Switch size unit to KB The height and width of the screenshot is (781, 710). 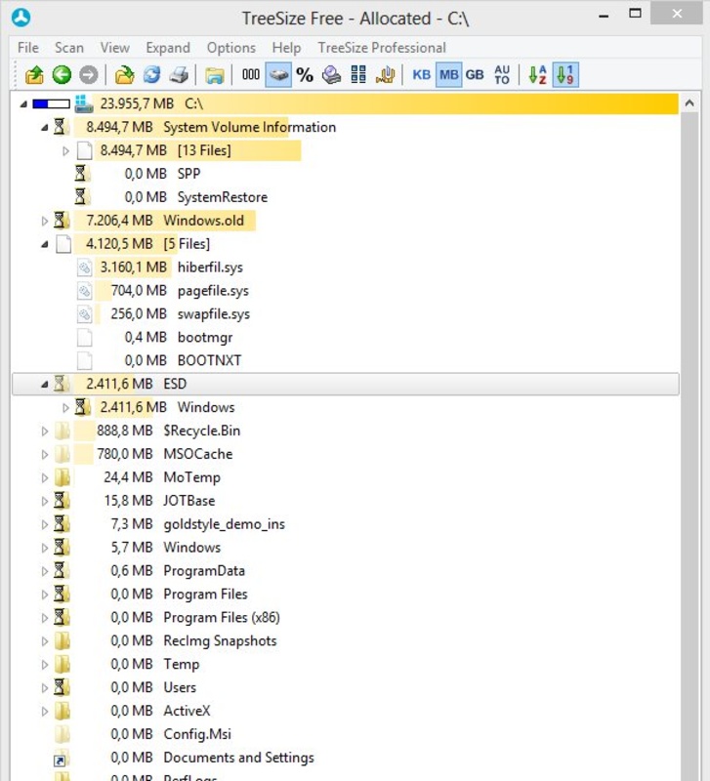422,75
